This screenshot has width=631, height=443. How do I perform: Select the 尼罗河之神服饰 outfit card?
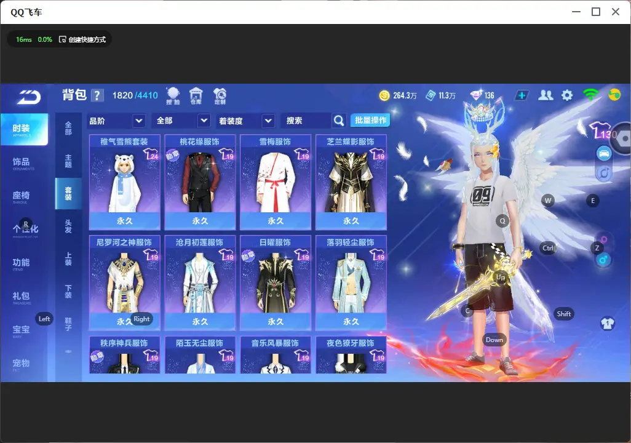pyautogui.click(x=124, y=282)
